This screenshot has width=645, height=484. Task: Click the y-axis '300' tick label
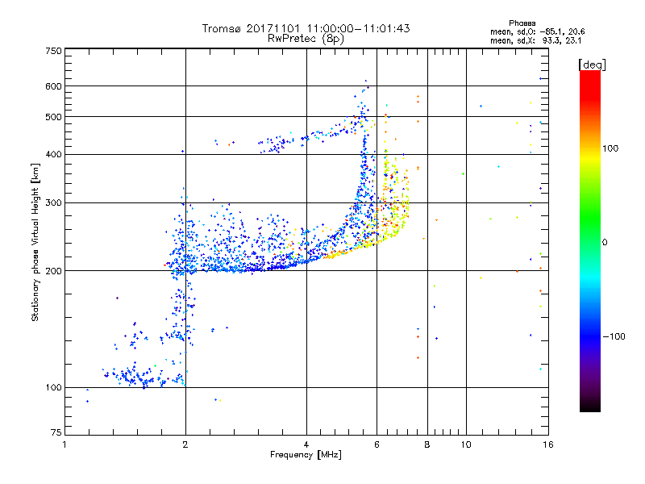point(53,203)
